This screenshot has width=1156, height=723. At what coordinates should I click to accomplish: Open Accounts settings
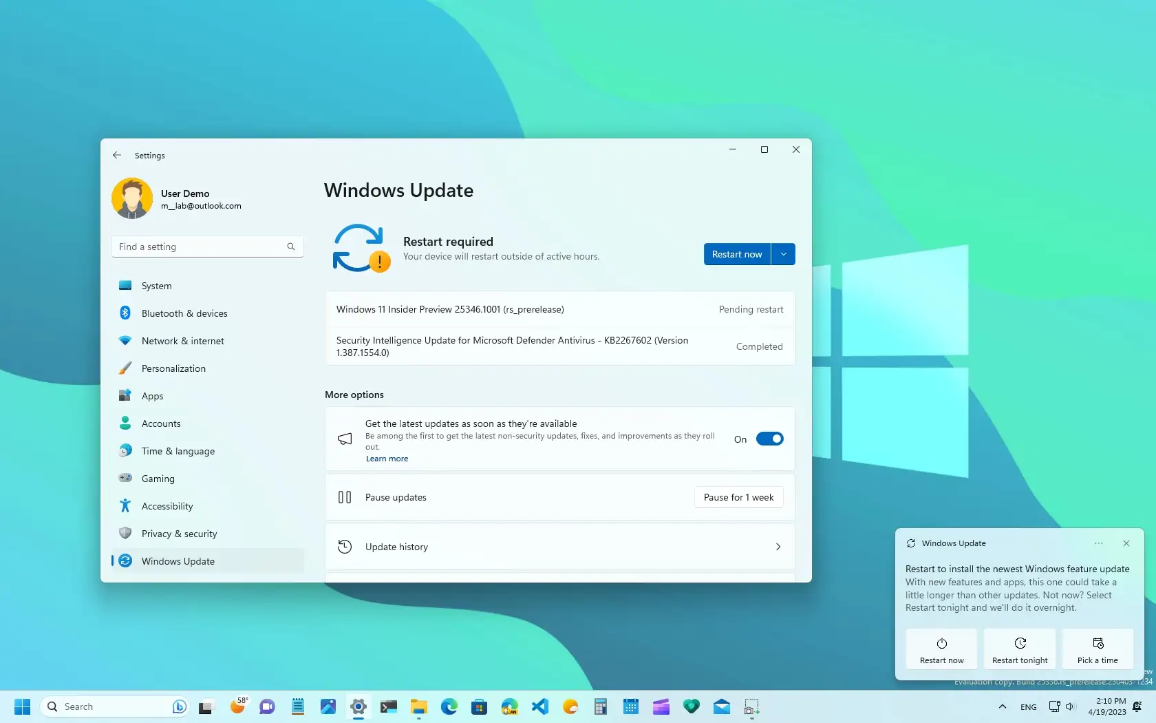pyautogui.click(x=207, y=423)
